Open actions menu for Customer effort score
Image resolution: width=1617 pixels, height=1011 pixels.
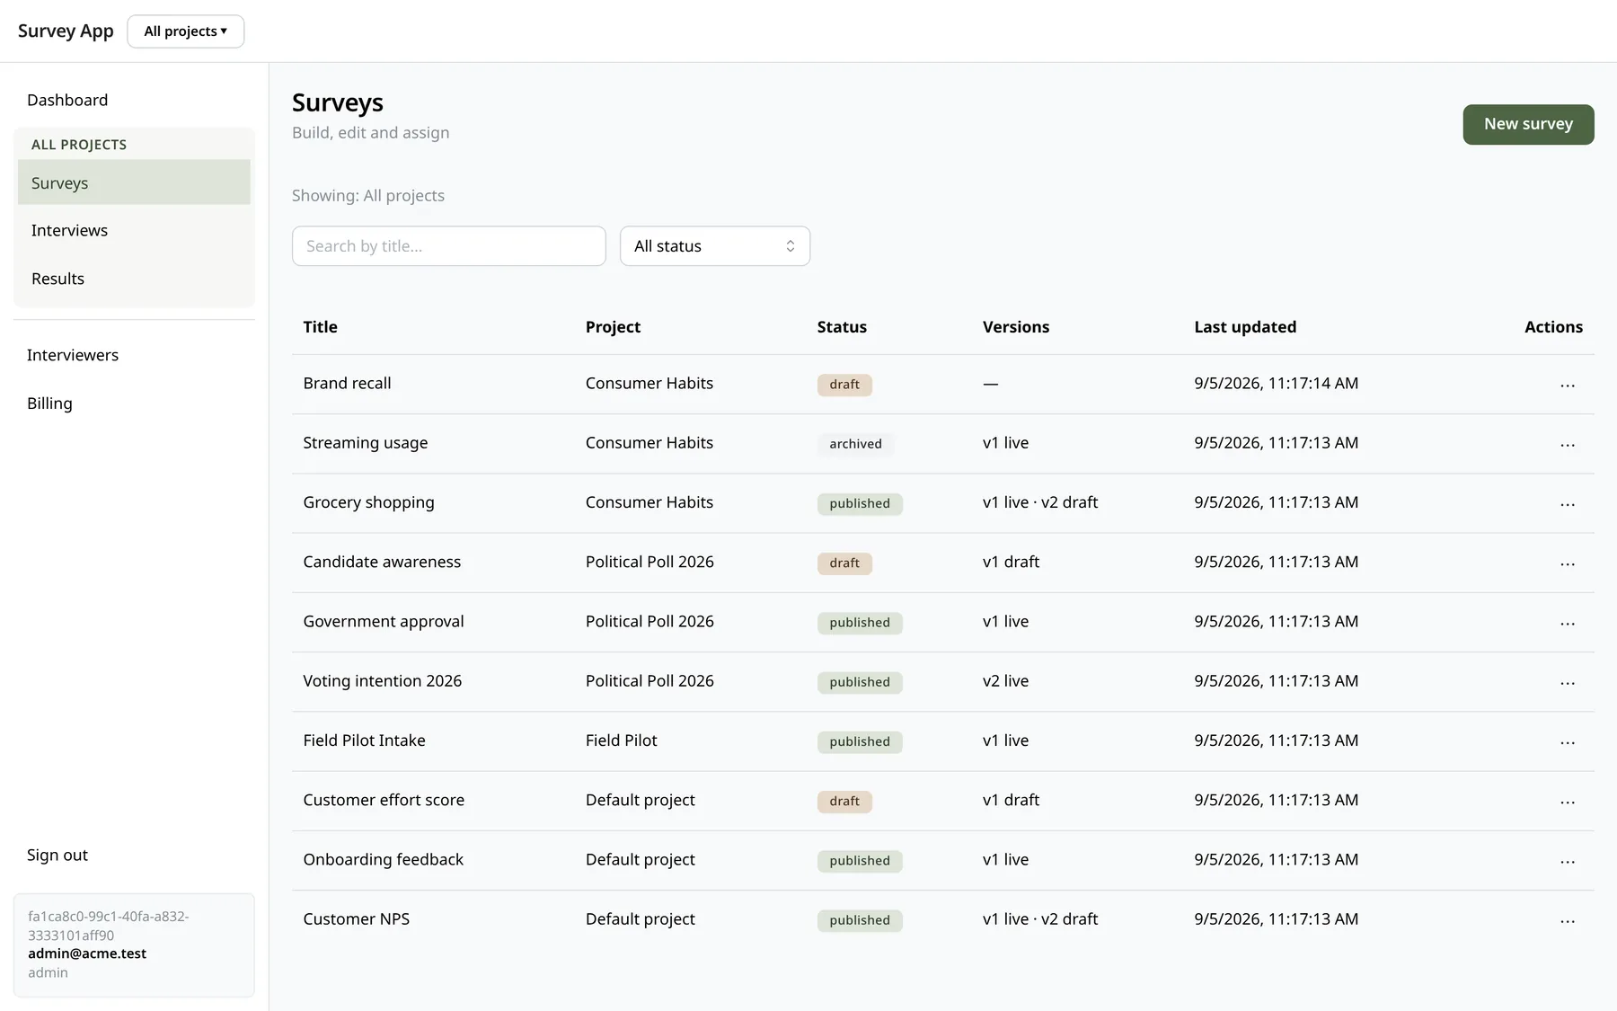click(1568, 802)
